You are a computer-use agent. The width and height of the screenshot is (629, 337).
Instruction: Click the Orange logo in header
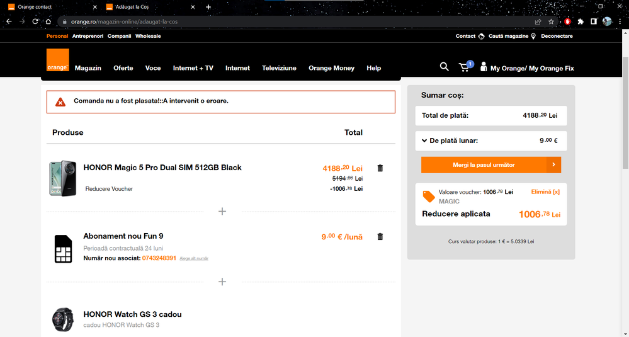pyautogui.click(x=57, y=60)
